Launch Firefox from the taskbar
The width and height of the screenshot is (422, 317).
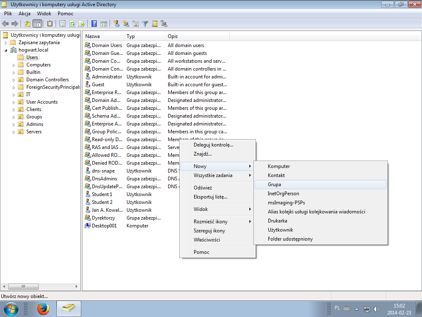point(43,309)
